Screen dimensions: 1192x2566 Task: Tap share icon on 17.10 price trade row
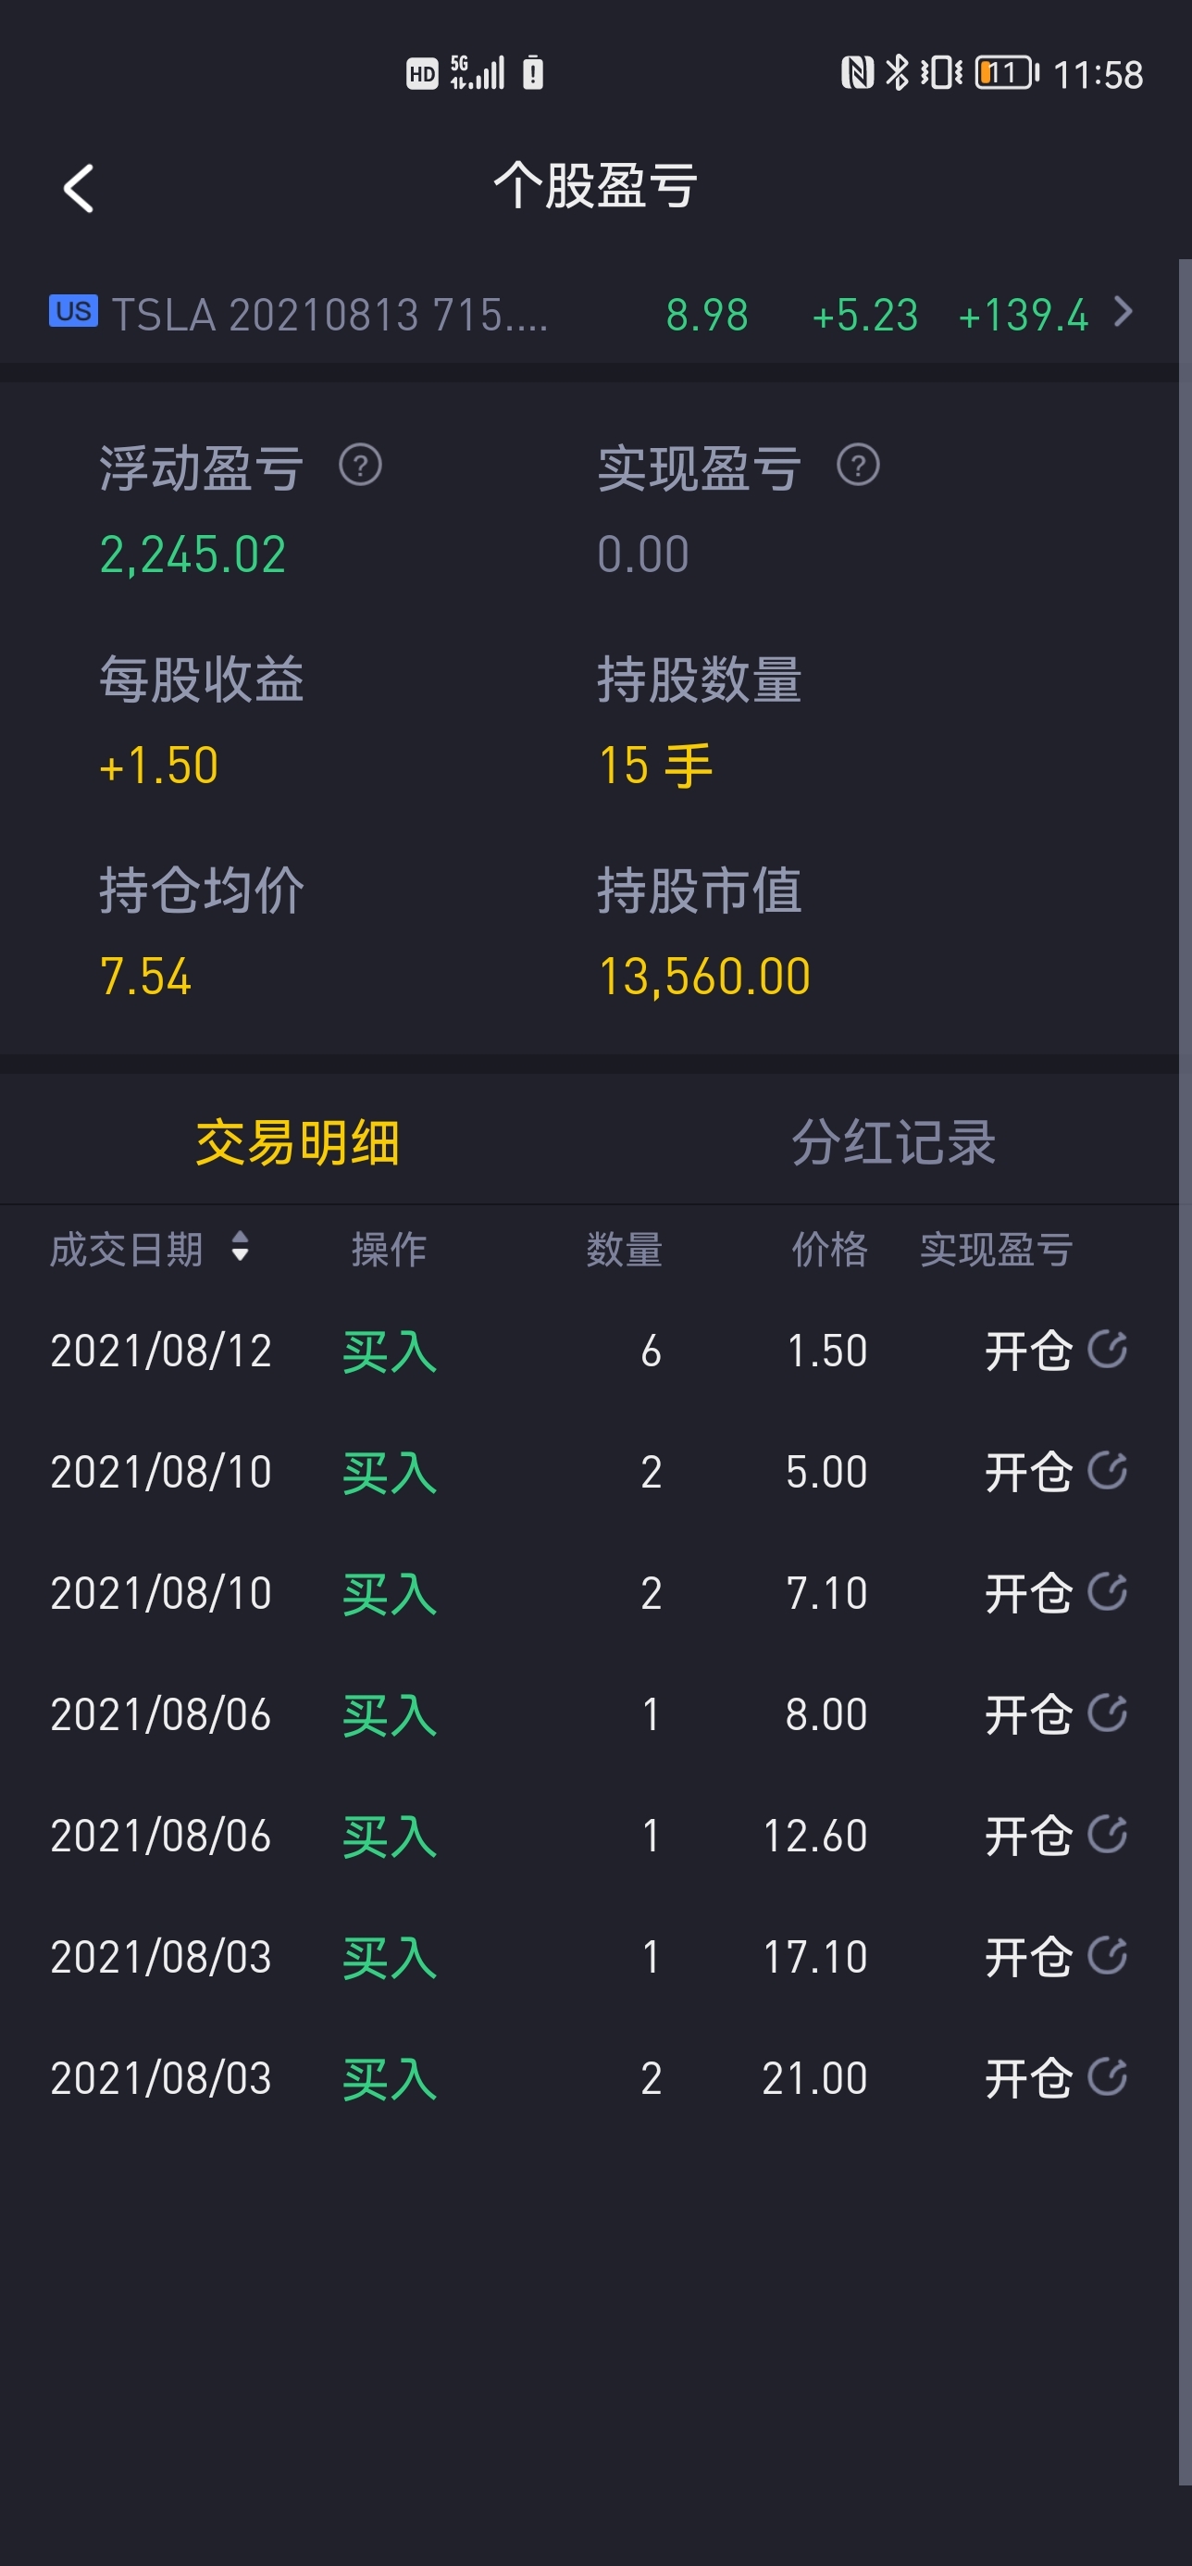click(1106, 1955)
